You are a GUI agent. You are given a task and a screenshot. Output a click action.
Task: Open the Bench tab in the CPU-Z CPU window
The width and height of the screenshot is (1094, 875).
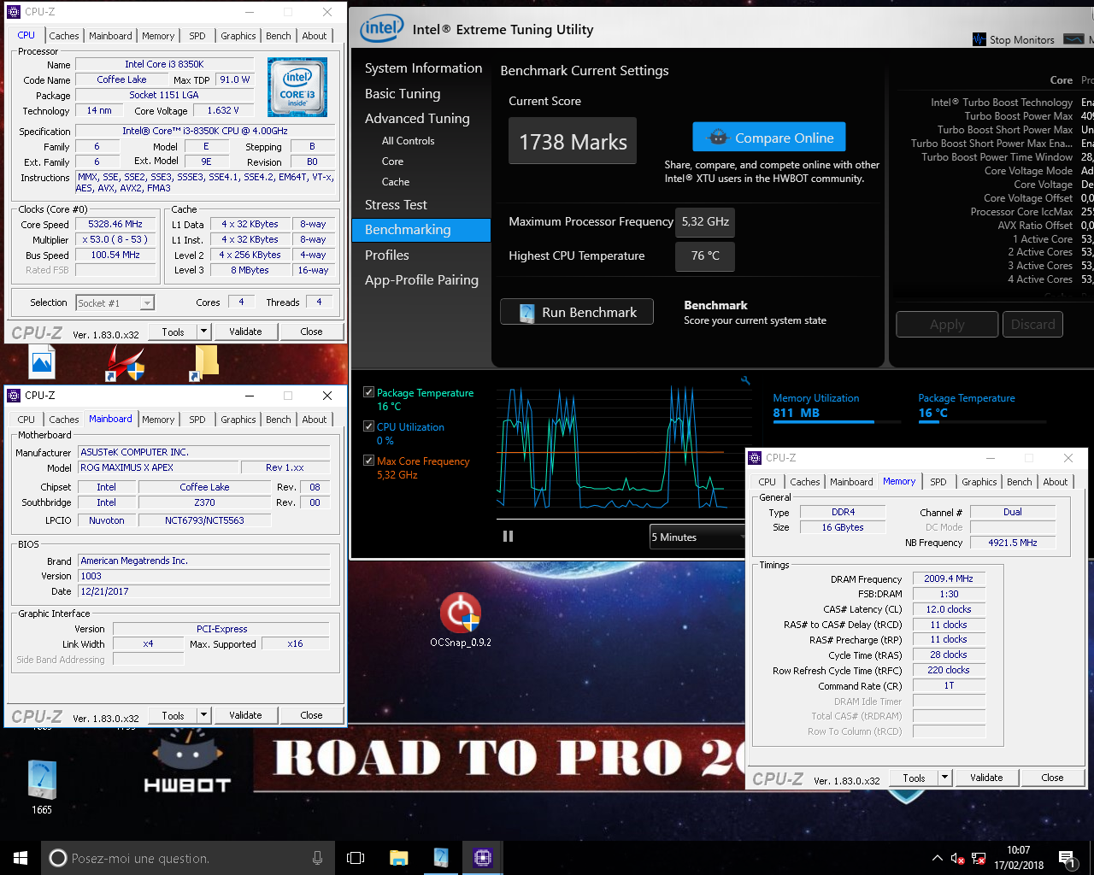click(x=278, y=36)
